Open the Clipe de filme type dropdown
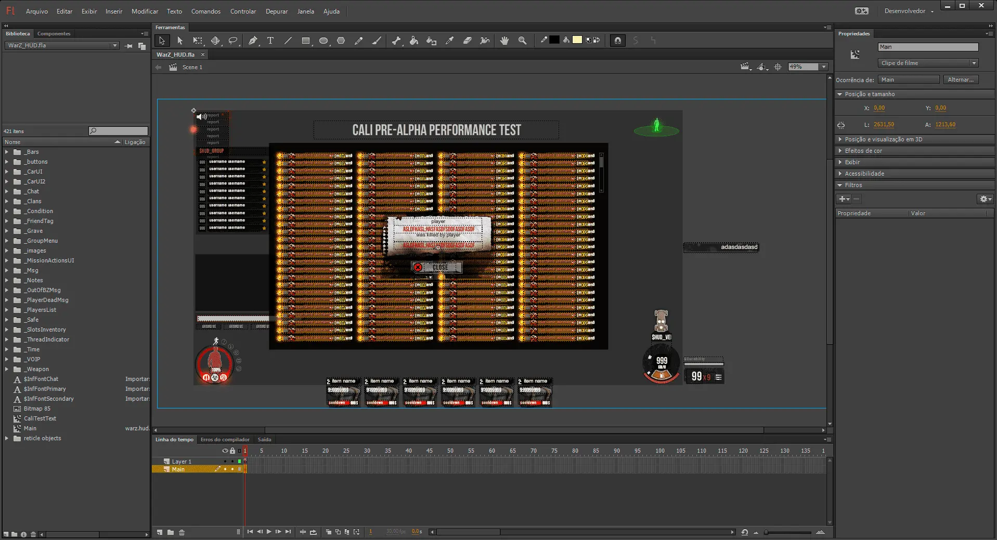This screenshot has height=540, width=997. click(928, 63)
